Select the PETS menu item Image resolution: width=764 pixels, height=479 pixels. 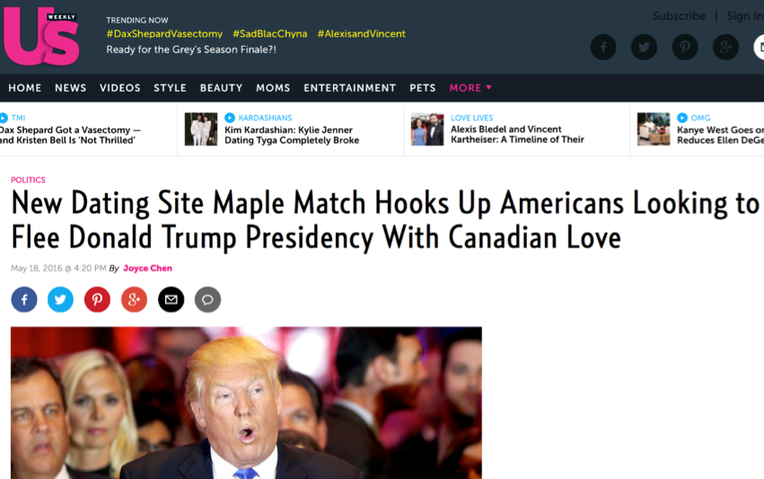pyautogui.click(x=423, y=88)
